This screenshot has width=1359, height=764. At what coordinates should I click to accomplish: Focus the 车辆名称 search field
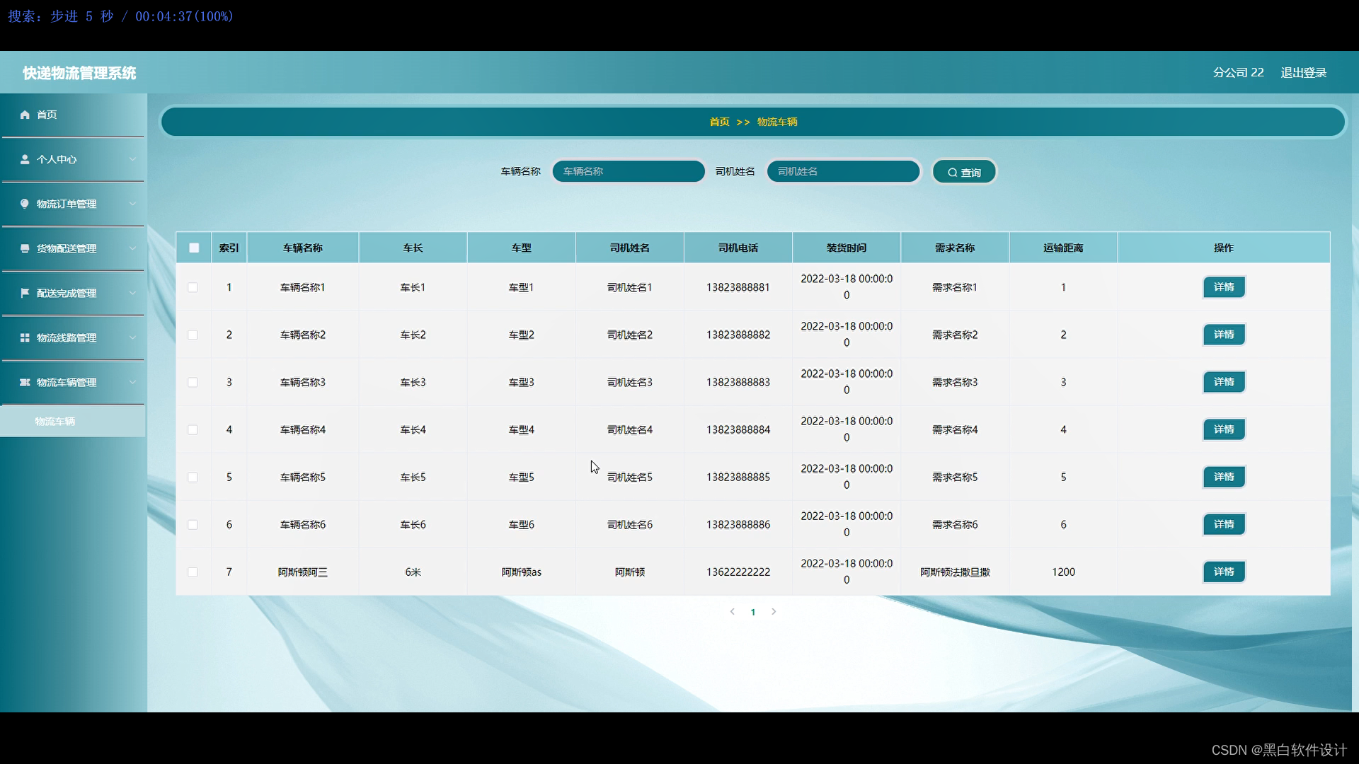(x=629, y=171)
